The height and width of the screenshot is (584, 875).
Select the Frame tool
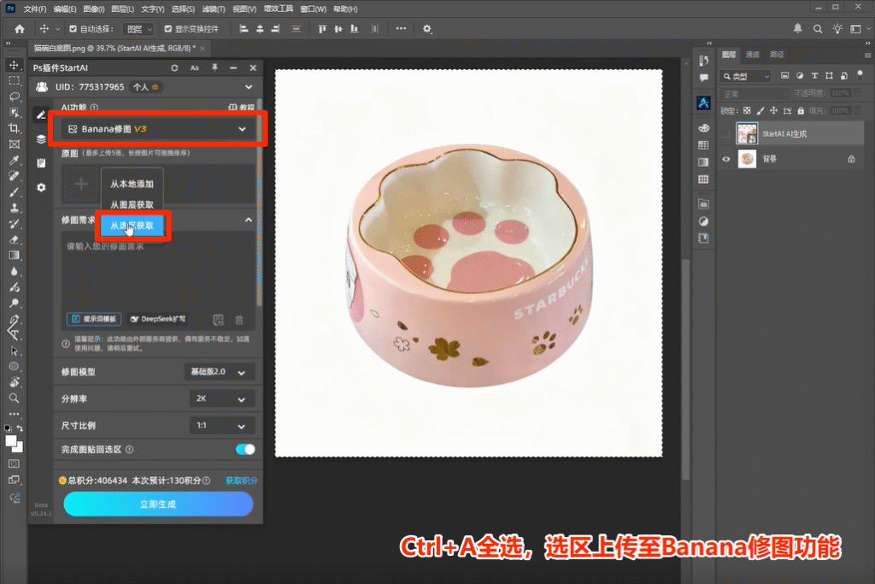point(14,144)
